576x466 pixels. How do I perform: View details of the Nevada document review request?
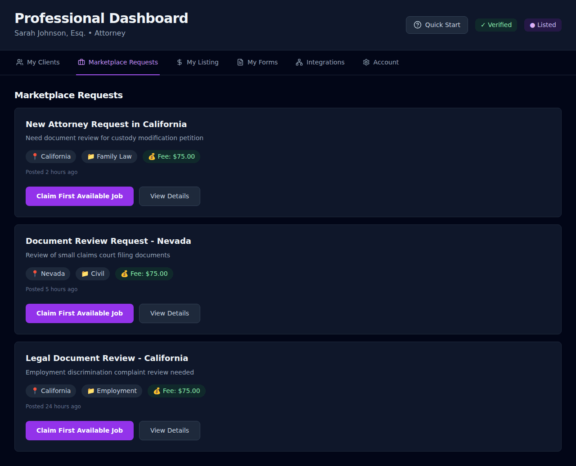(169, 313)
